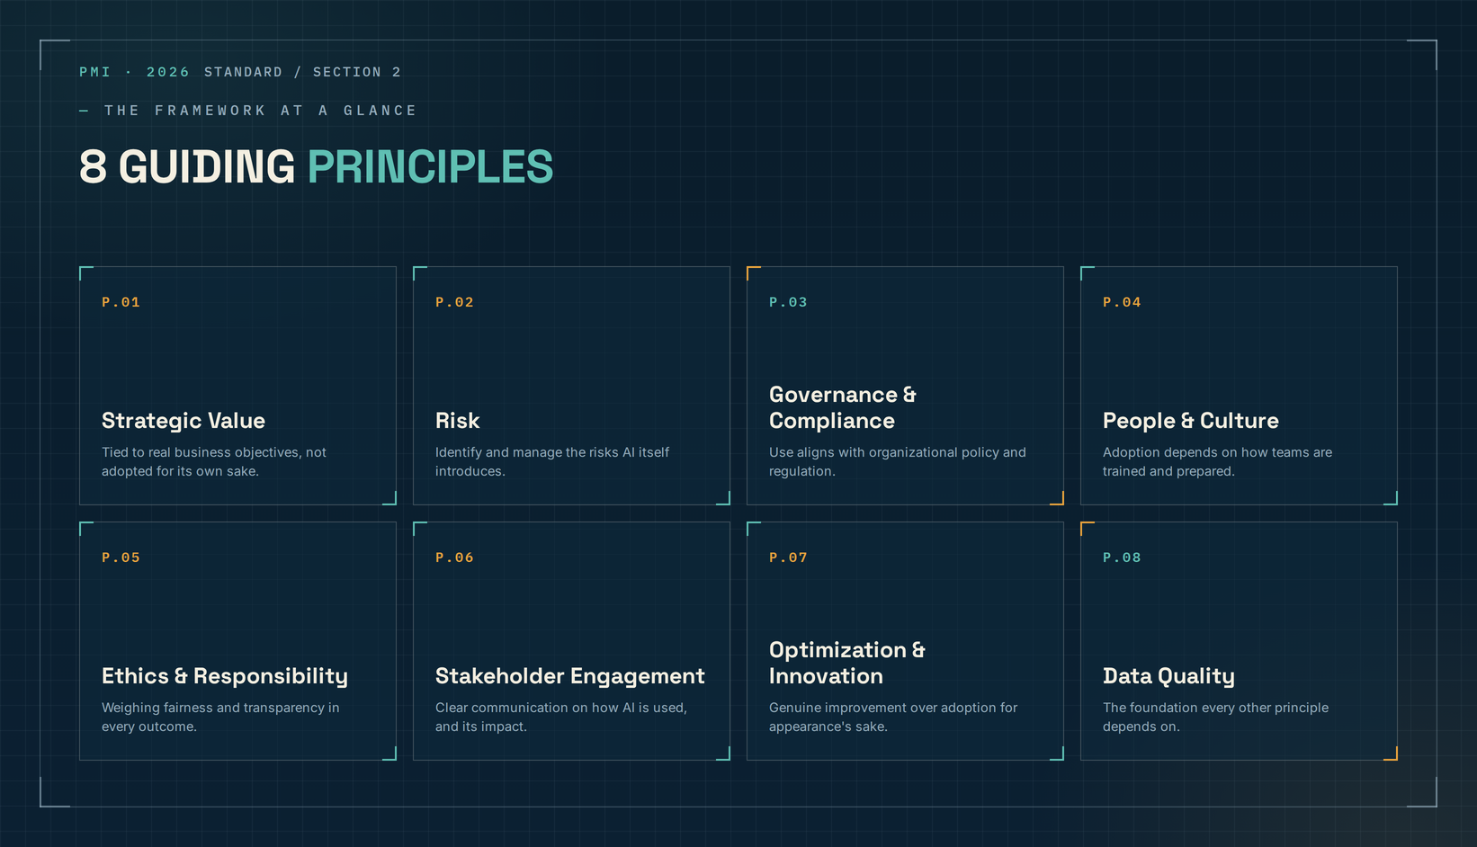This screenshot has height=847, width=1477.
Task: Click STANDARD / SECTION 2 breadcrumb text
Action: [302, 72]
